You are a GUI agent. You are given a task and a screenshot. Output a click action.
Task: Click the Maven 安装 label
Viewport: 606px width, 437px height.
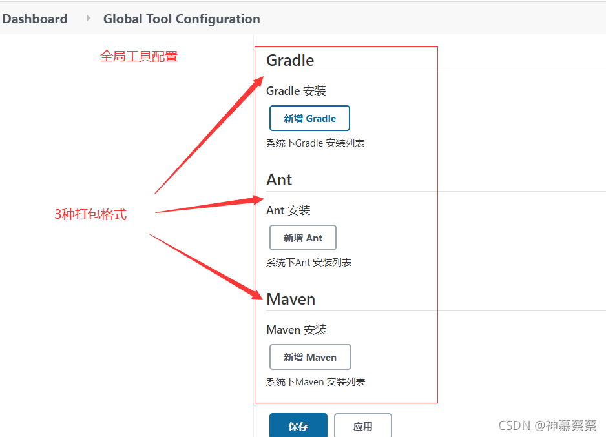coord(297,330)
